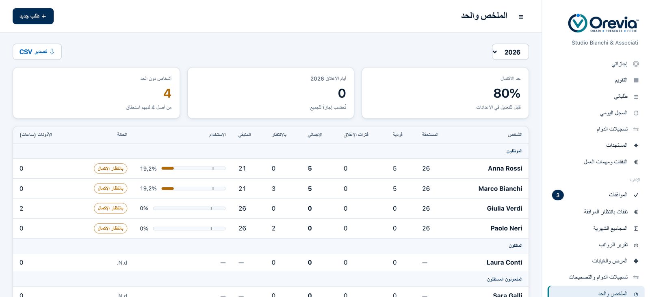This screenshot has height=297, width=650.
Task: Select الملخص والحد in the sidebar
Action: 596,293
